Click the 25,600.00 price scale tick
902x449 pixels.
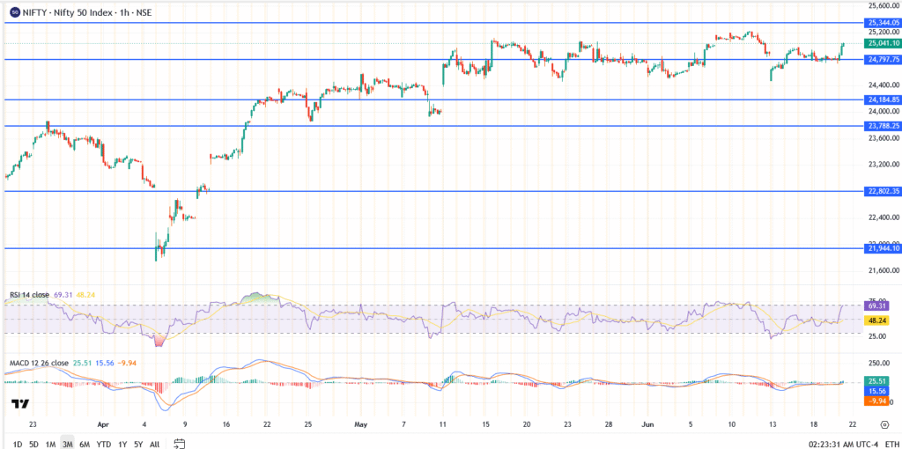[883, 6]
